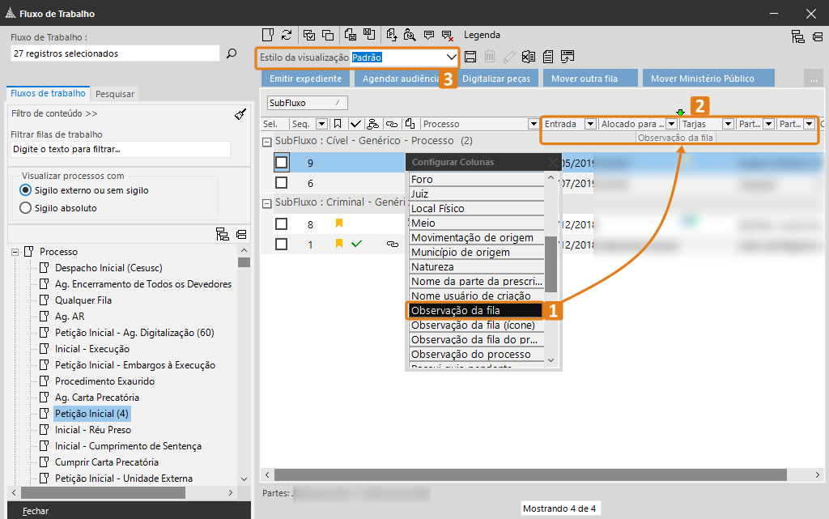The width and height of the screenshot is (829, 519).
Task: Click the pencil edit icon beside the trash
Action: (509, 57)
